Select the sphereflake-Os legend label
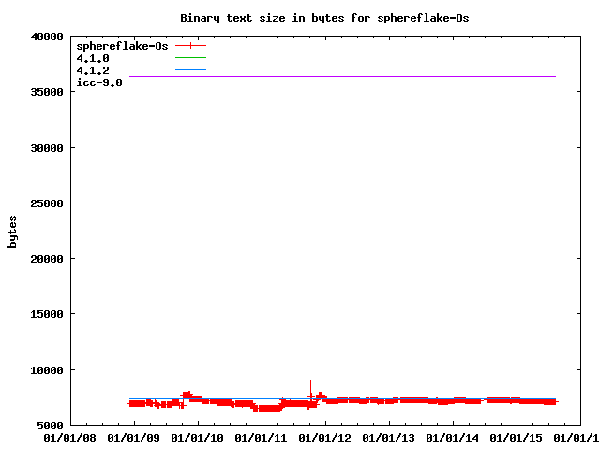 122,45
